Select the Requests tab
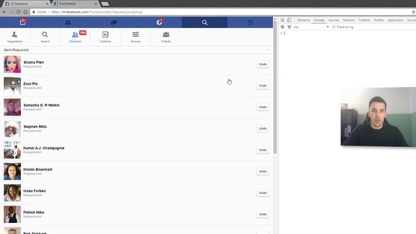Viewport: 416px width, 234px height. [75, 37]
